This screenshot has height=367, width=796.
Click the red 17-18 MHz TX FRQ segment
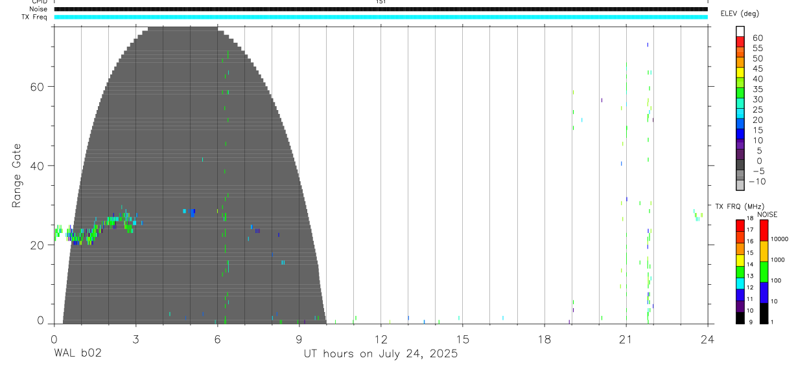(x=740, y=225)
